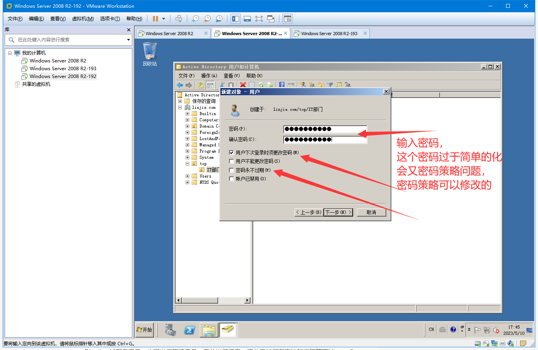538x350 pixels.
Task: Click the filter funnel toolbar icon
Action: click(330, 85)
